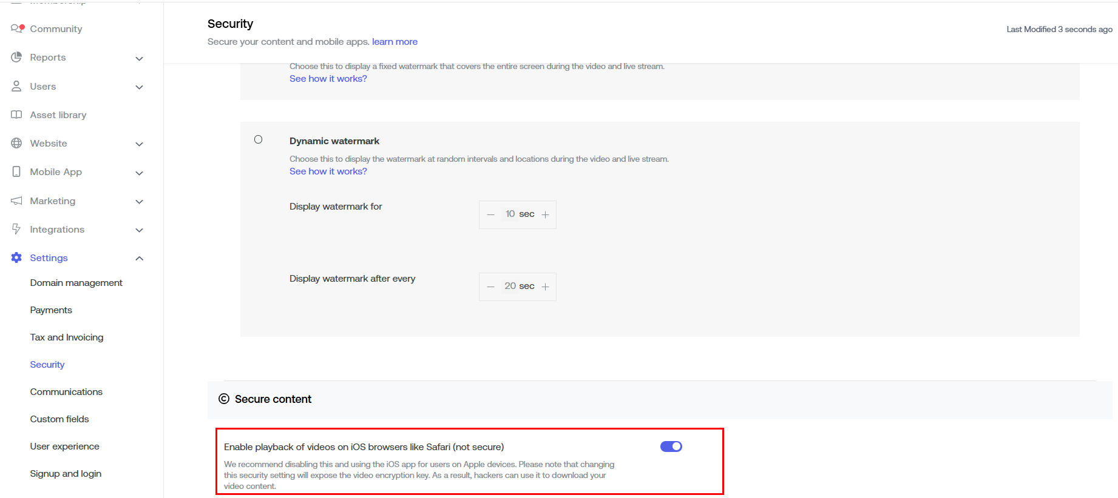
Task: Increase the Display watermark for duration
Action: click(x=545, y=214)
